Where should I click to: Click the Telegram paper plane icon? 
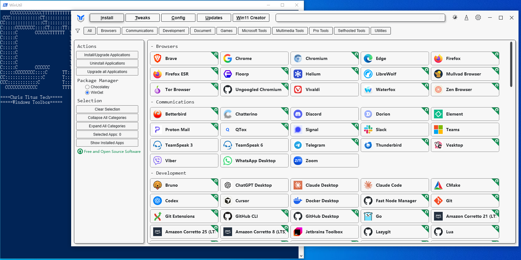[298, 145]
